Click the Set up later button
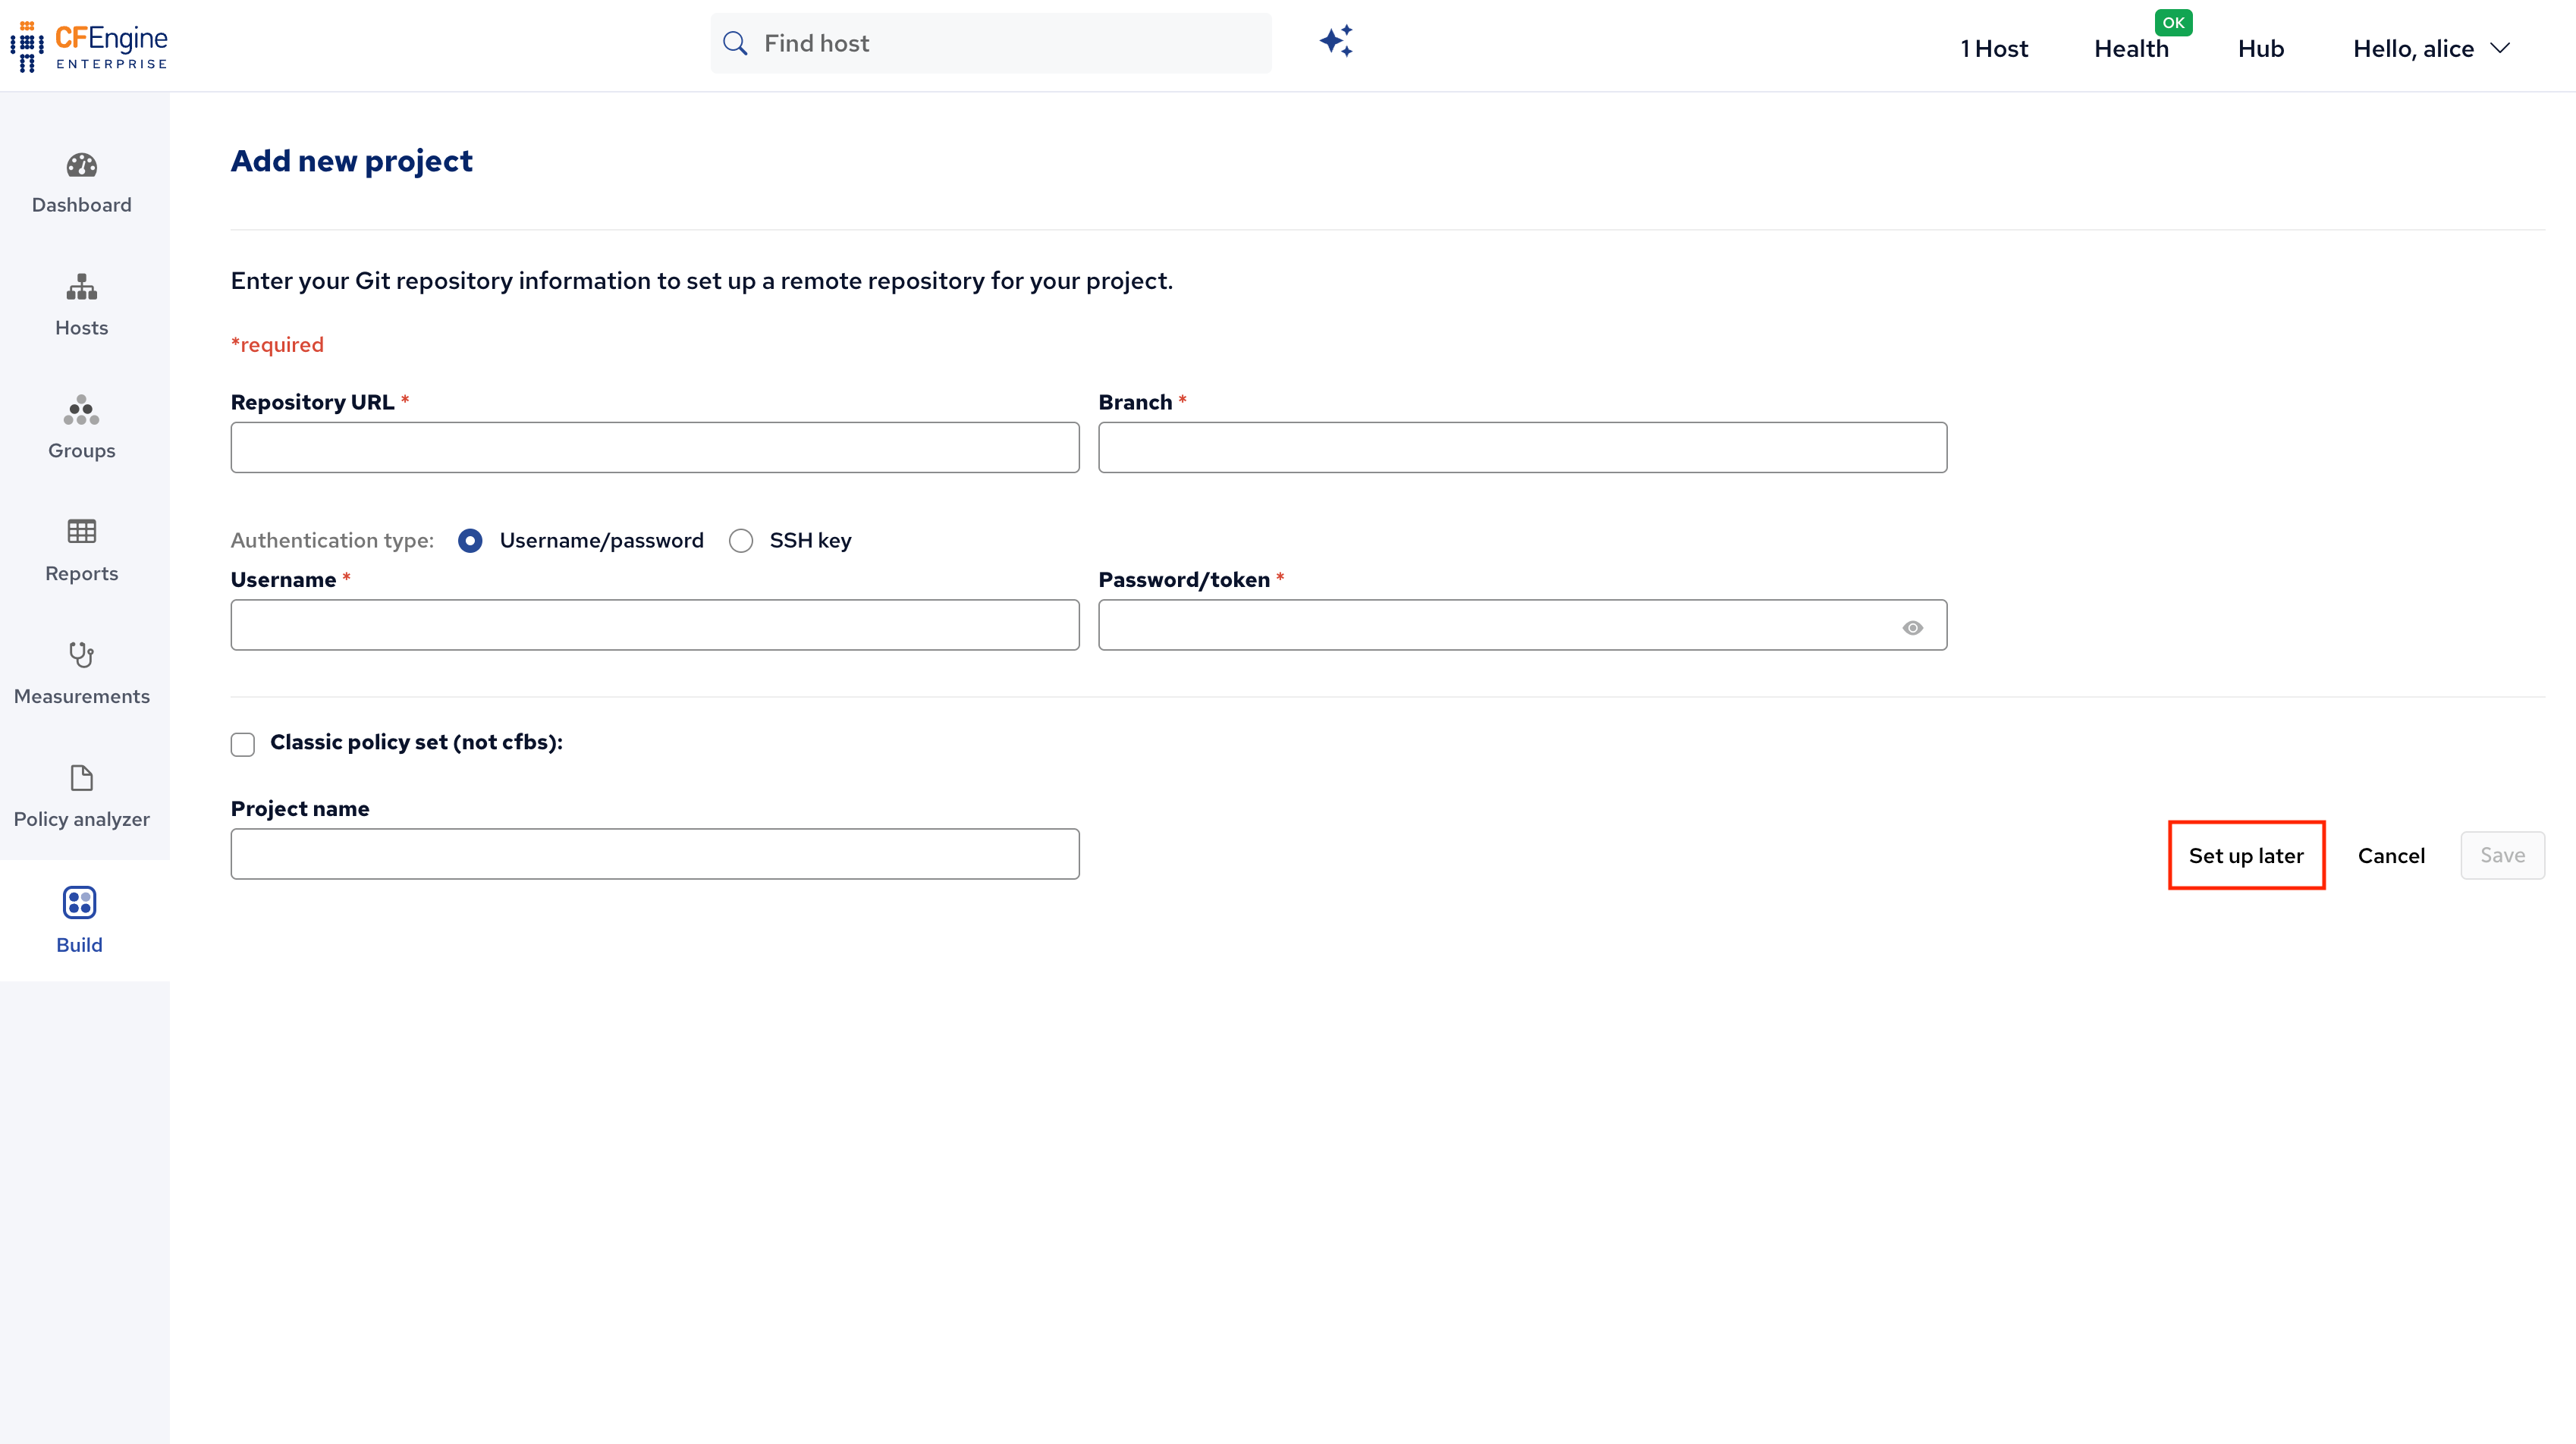Viewport: 2576px width, 1444px height. [2246, 855]
